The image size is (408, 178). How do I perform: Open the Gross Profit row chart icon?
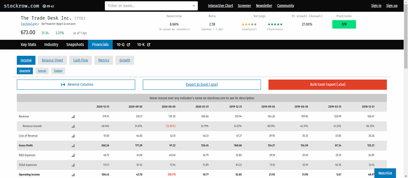point(73,146)
